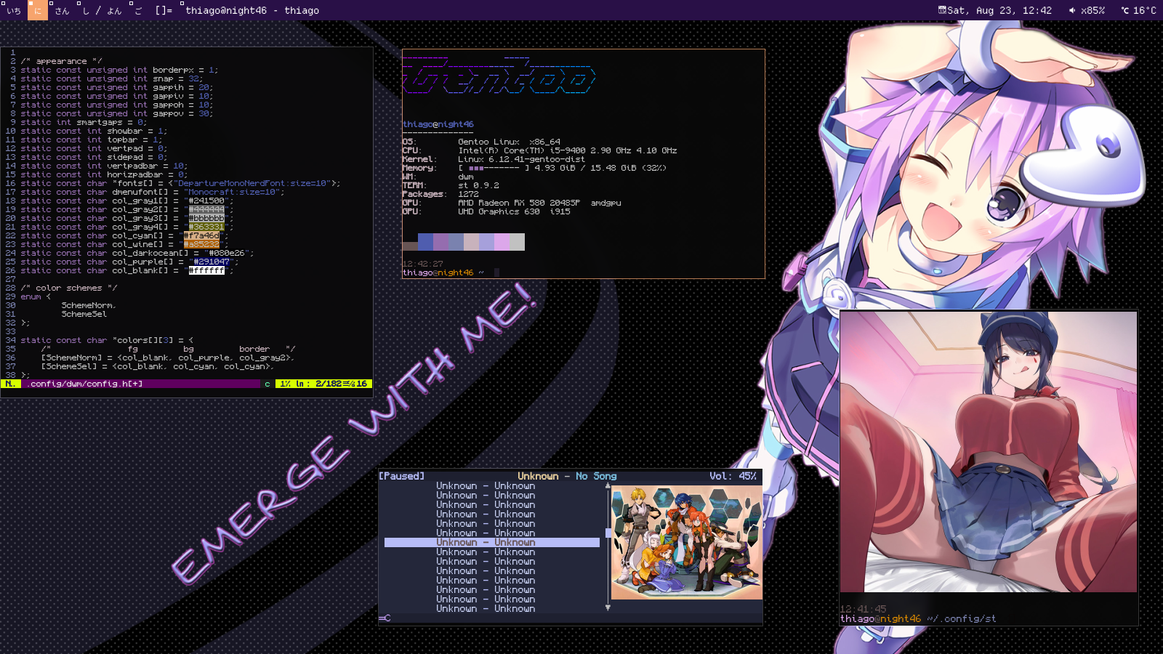1163x654 pixels.
Task: Click the fonts[] DepartureMonoNerdFont line
Action: [180, 183]
